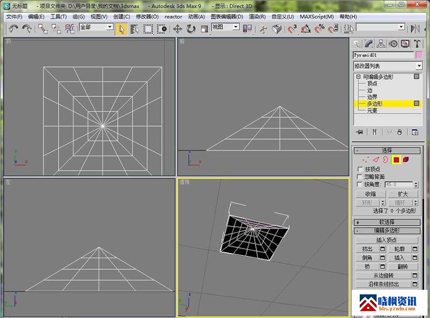Click the Redo arrow in the toolbar
The image size is (430, 318).
tap(27, 29)
